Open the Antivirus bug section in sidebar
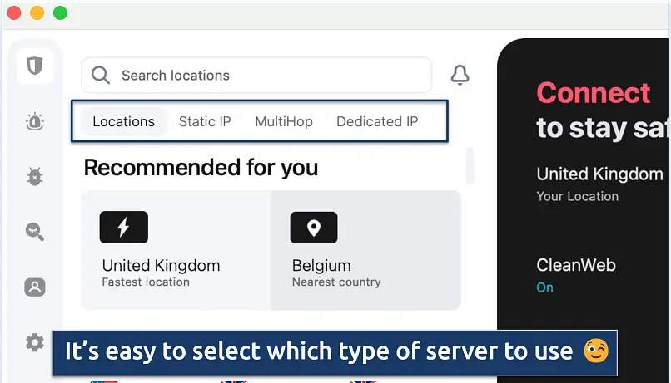The width and height of the screenshot is (671, 383). click(35, 176)
